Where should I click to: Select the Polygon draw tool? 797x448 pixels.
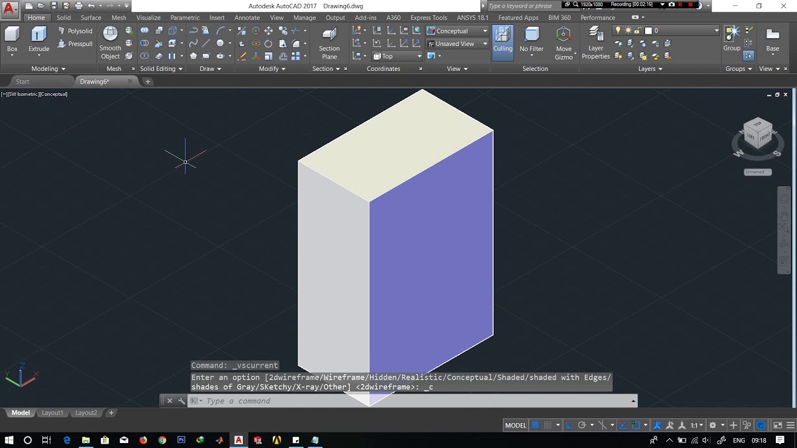point(193,56)
